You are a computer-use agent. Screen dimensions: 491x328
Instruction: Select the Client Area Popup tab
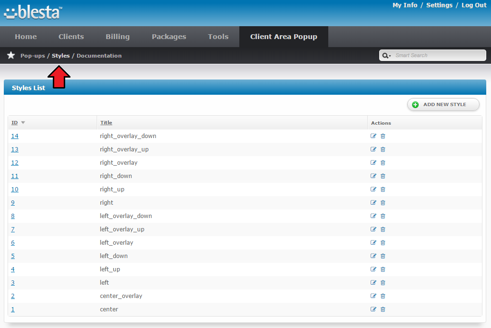coord(284,37)
